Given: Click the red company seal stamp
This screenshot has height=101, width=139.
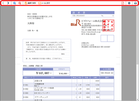Looking at the screenshot, I should coord(108,26).
